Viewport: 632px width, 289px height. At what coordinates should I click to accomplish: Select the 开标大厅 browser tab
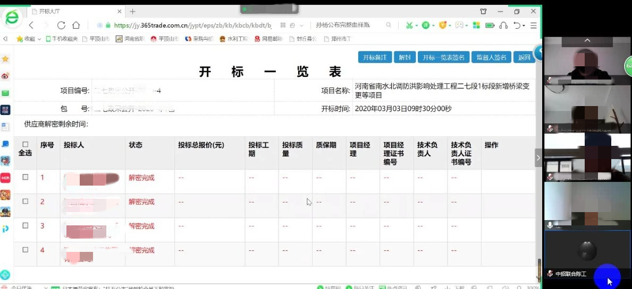(74, 11)
